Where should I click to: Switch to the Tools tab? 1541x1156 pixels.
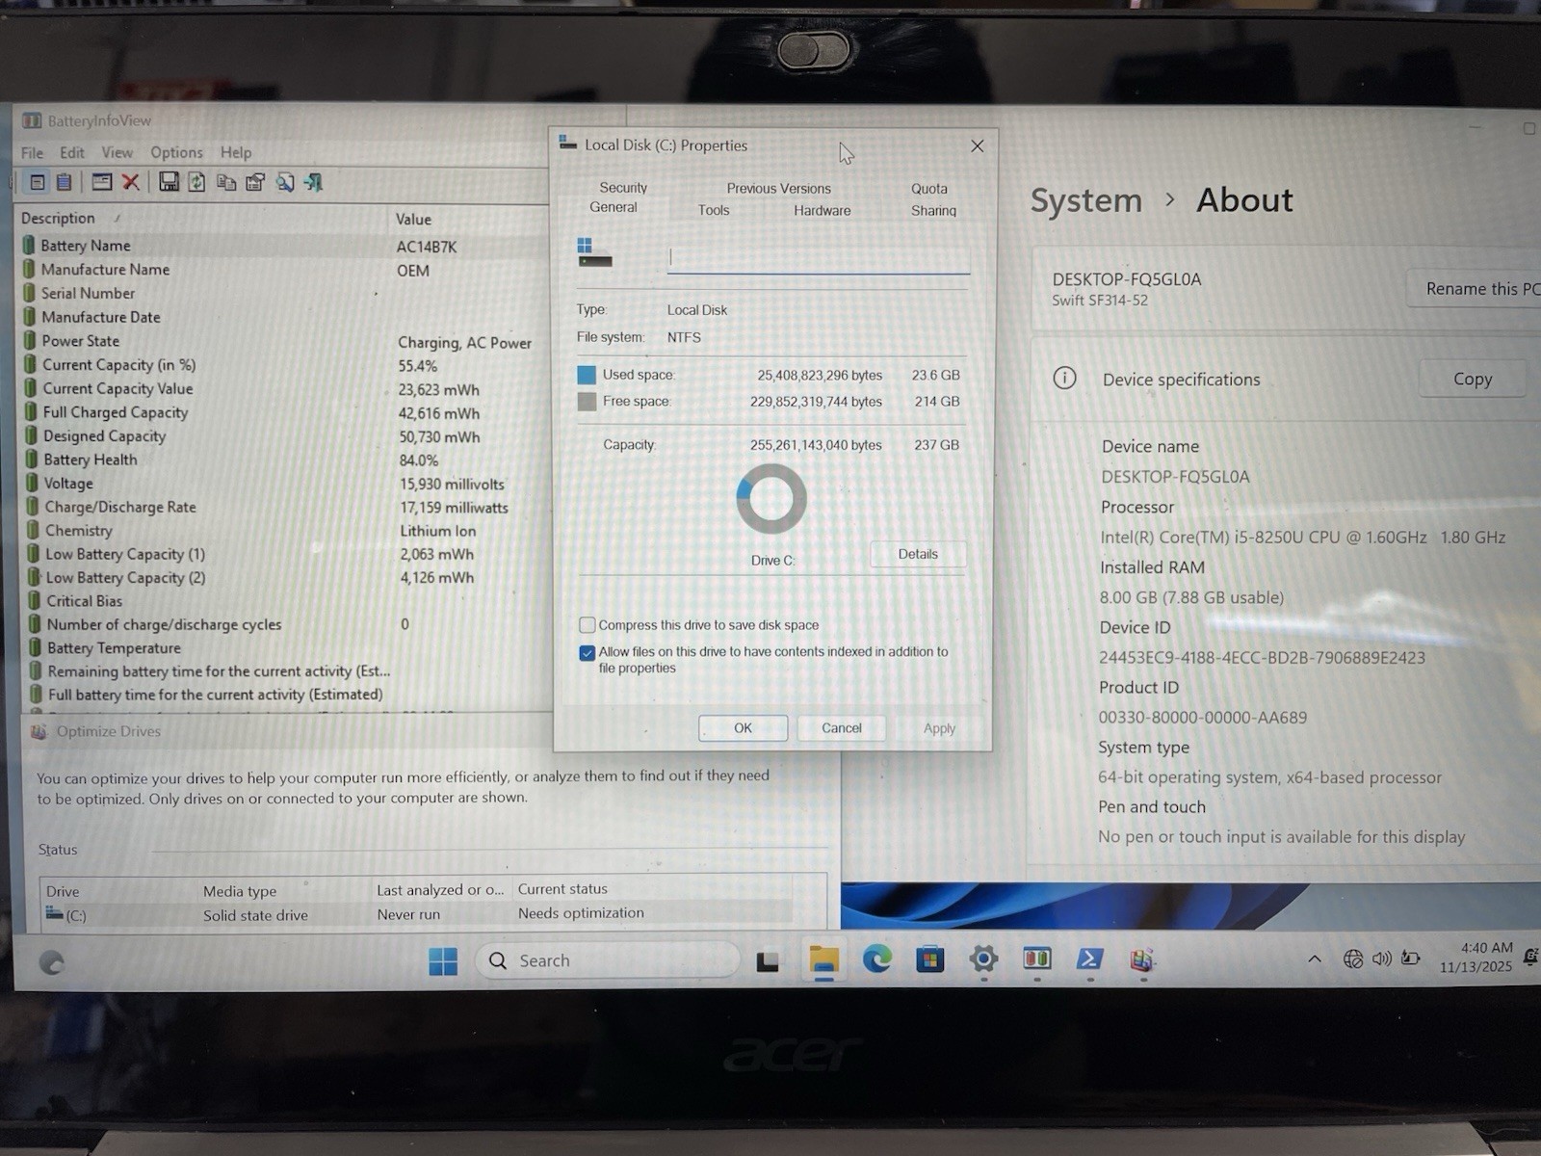714,210
